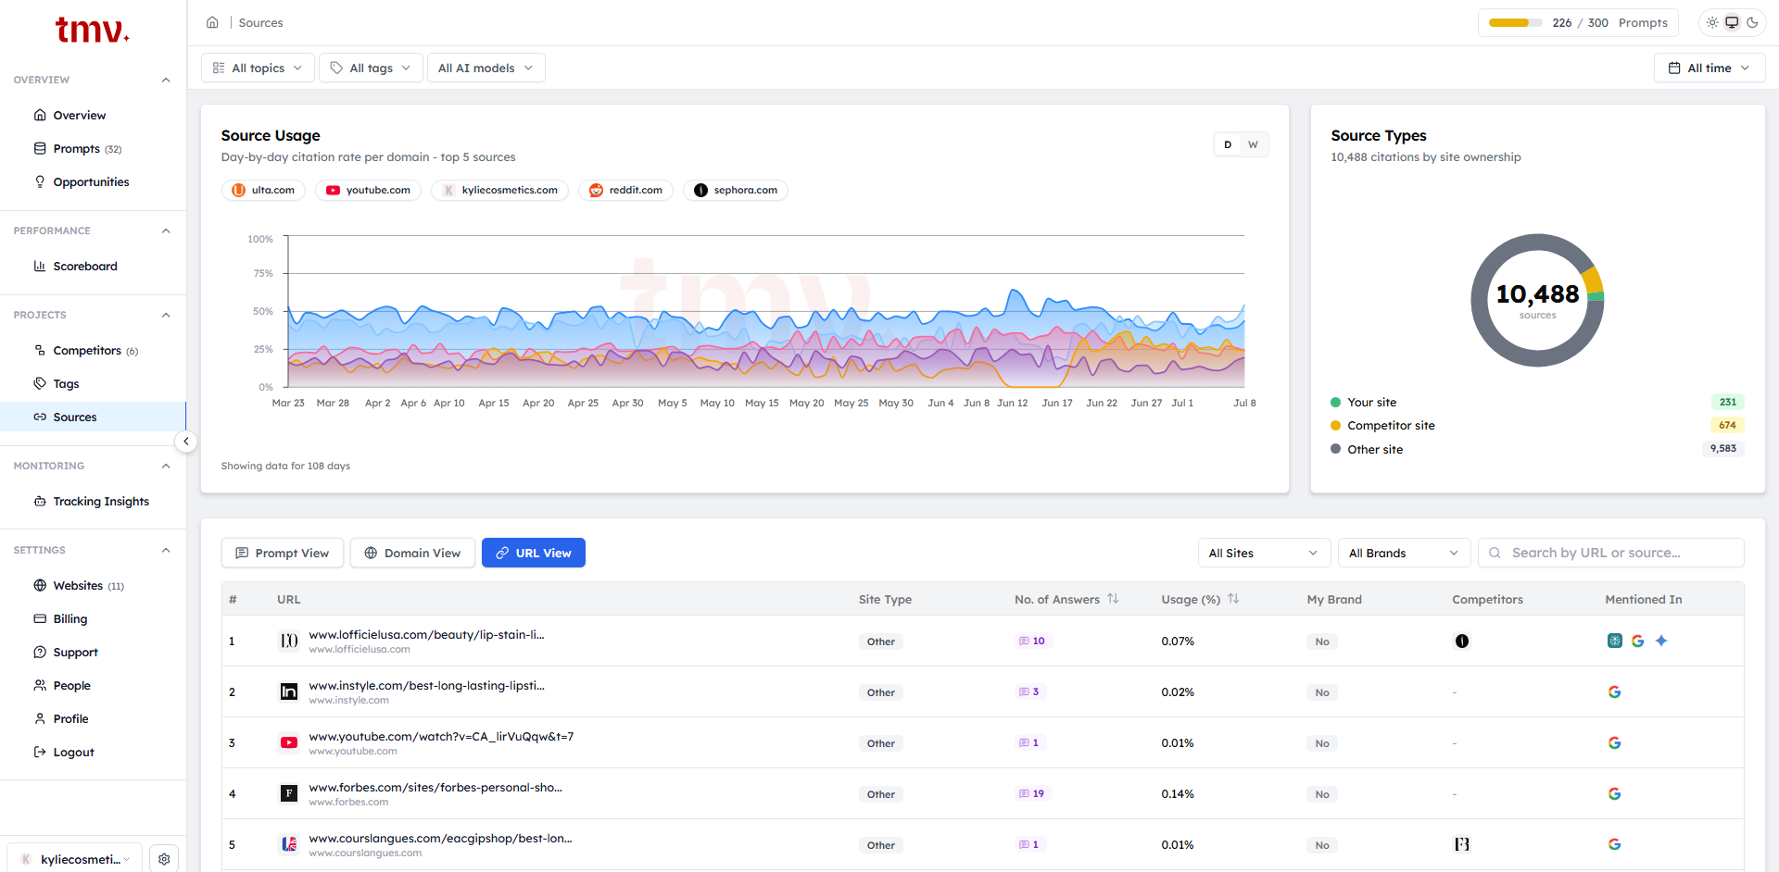Open the lofficielusa.com lip-stain URL link
Screen dimensions: 1779x872
click(x=426, y=634)
